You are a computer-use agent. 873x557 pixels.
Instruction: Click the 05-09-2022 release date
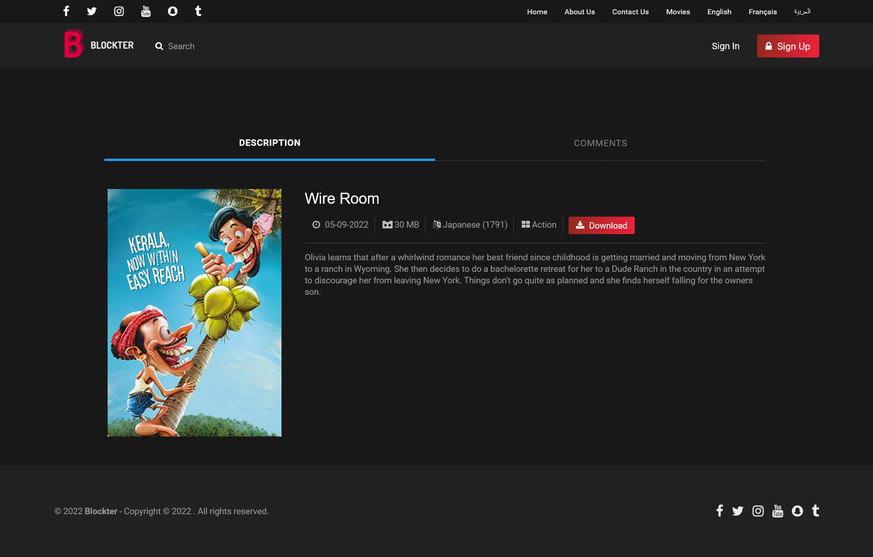(347, 224)
